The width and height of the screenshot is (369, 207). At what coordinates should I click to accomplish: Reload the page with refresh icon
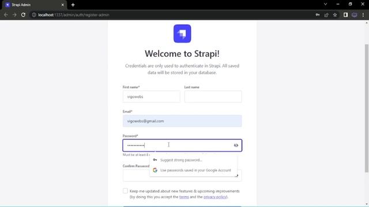click(x=23, y=15)
